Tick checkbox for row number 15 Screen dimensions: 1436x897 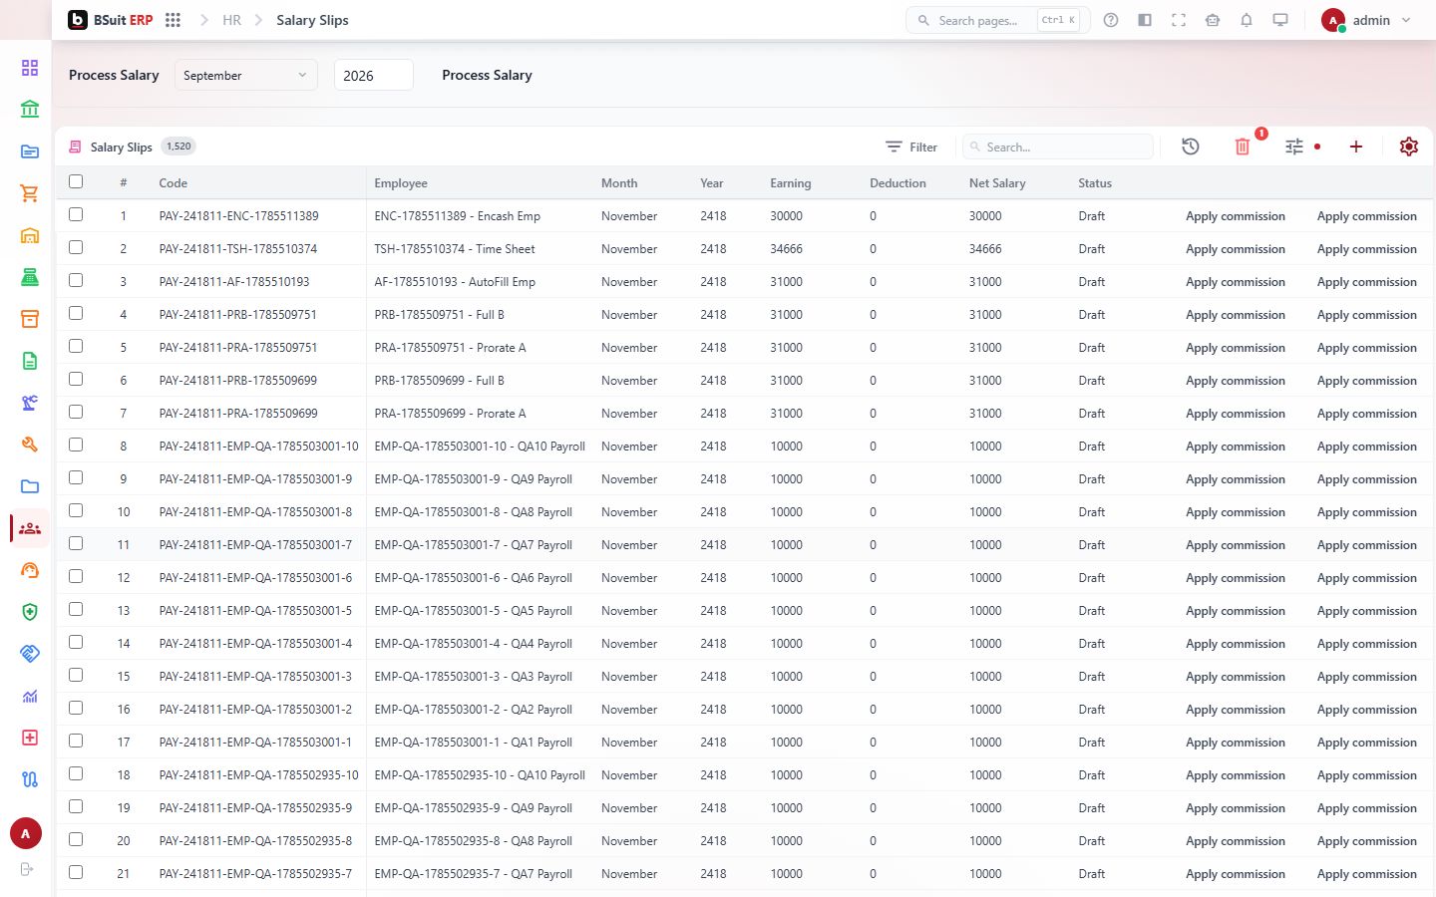pos(76,675)
